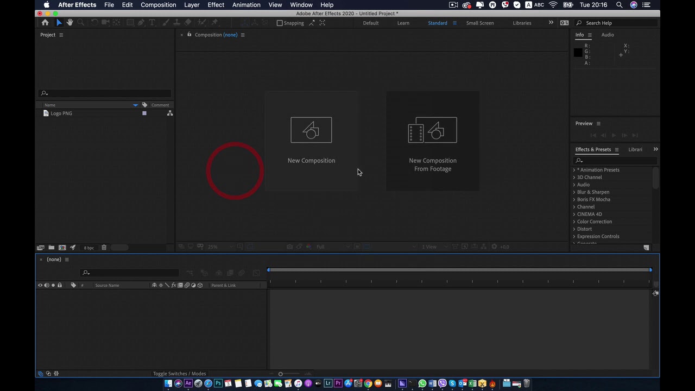The height and width of the screenshot is (391, 695).
Task: Open the workspace overflow chevrons
Action: tap(551, 23)
